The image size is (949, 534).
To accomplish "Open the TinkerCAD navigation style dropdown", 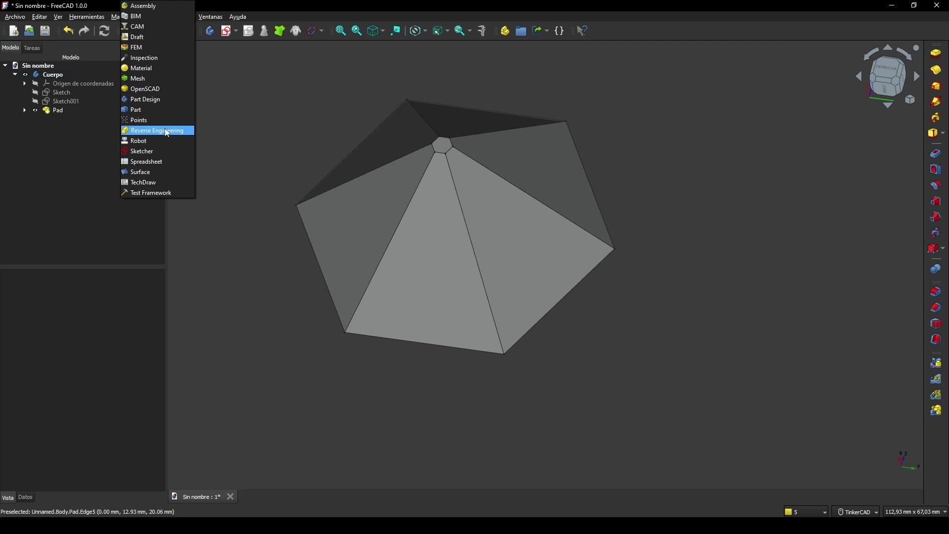I will [x=858, y=512].
